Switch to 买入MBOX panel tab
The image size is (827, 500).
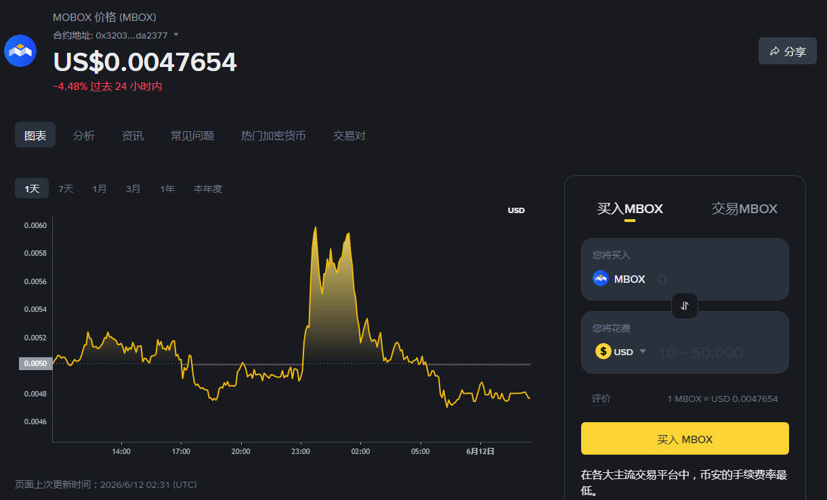(x=630, y=209)
